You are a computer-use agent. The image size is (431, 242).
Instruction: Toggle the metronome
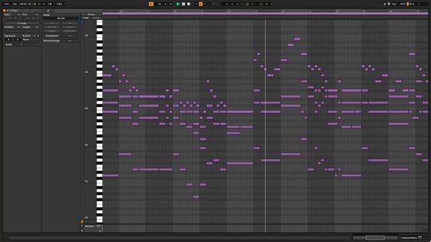(50, 4)
